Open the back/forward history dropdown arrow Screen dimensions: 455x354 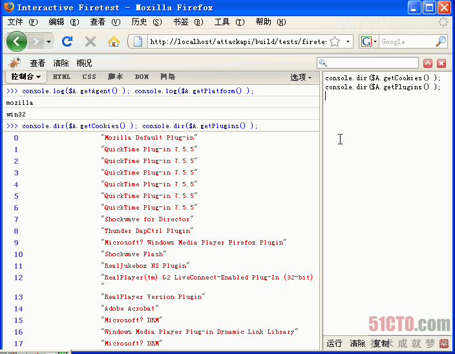pyautogui.click(x=48, y=42)
